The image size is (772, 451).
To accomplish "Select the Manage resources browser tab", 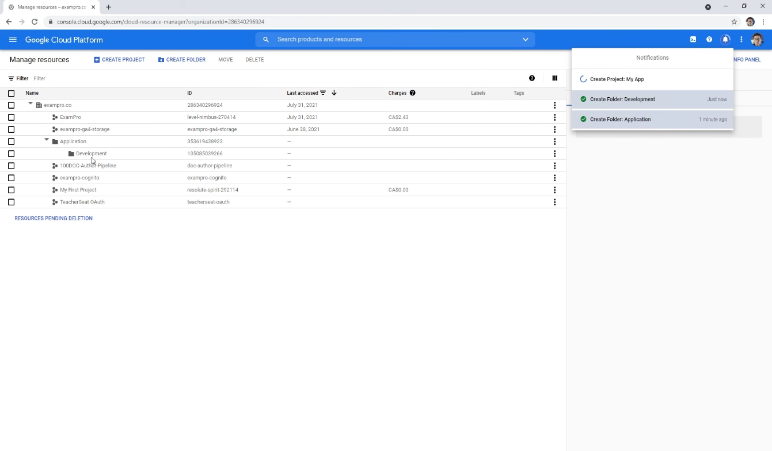I will click(51, 7).
